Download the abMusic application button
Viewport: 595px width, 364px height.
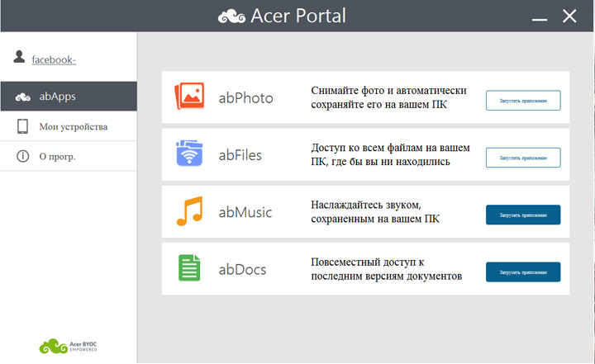[x=523, y=215]
